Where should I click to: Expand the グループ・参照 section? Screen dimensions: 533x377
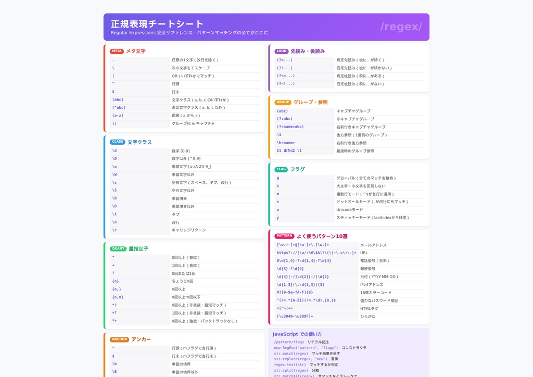pyautogui.click(x=312, y=102)
